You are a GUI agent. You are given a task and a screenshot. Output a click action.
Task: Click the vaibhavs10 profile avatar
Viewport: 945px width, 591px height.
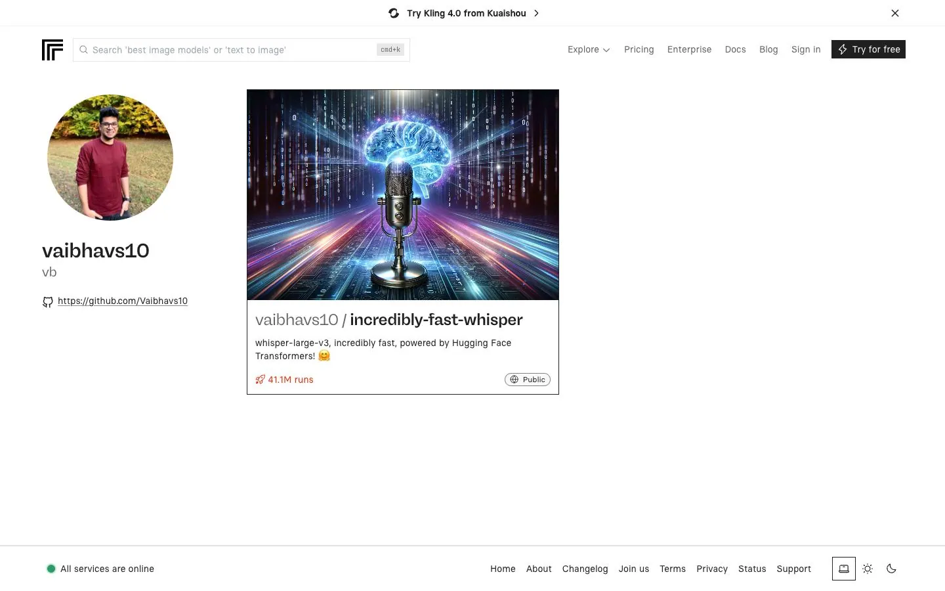click(110, 158)
